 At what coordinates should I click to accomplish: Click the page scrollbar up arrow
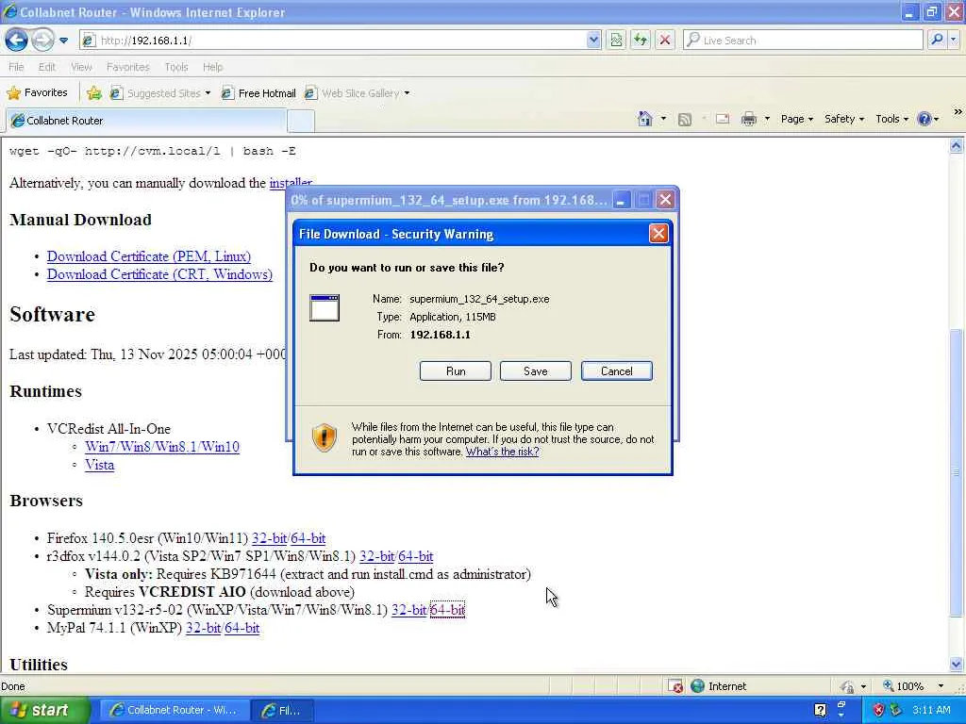pyautogui.click(x=957, y=146)
